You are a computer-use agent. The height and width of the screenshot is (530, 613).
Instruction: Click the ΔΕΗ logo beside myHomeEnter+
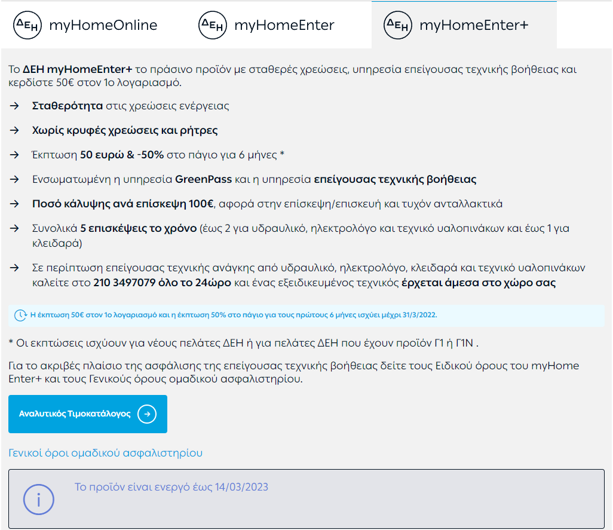point(398,25)
